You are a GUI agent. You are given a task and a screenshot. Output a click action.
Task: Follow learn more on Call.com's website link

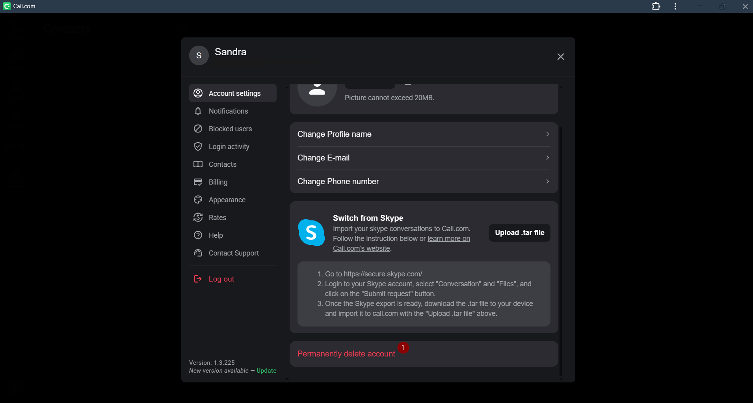tap(449, 239)
